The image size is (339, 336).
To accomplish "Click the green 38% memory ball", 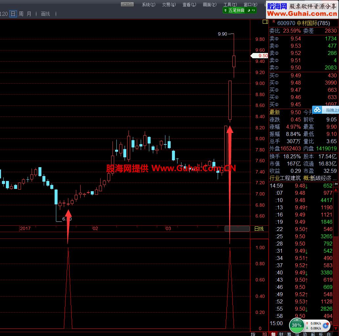I will 297,325.
